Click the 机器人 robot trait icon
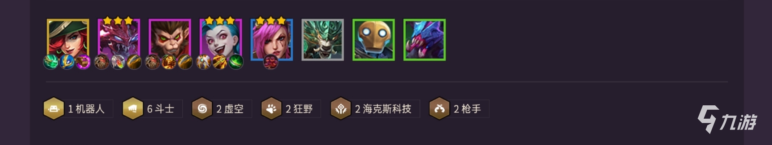This screenshot has height=145, width=772. pyautogui.click(x=53, y=109)
